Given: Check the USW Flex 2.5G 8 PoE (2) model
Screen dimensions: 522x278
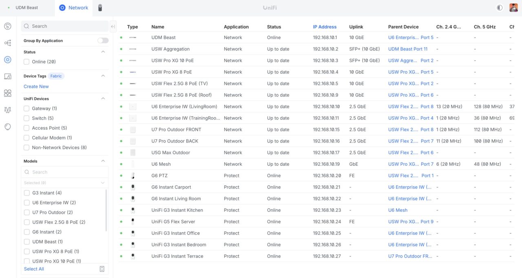Looking at the screenshot, I should pyautogui.click(x=27, y=222).
